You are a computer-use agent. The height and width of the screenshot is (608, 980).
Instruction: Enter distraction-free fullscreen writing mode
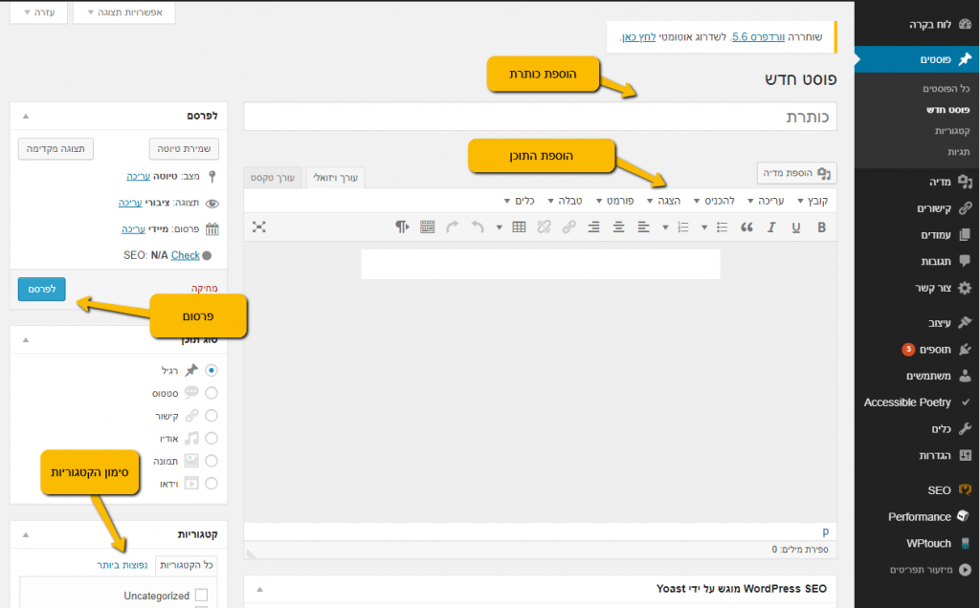[x=258, y=227]
